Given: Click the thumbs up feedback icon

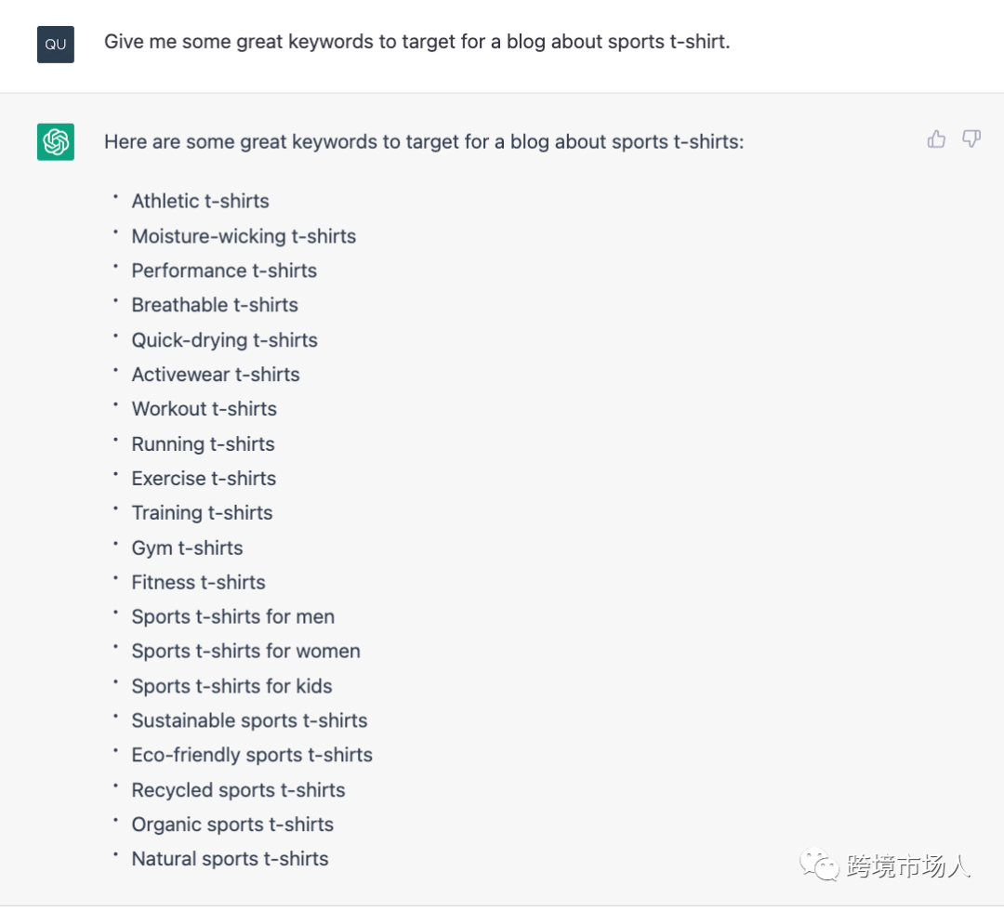Looking at the screenshot, I should pyautogui.click(x=936, y=139).
